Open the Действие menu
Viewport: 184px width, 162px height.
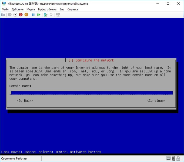click(18, 9)
